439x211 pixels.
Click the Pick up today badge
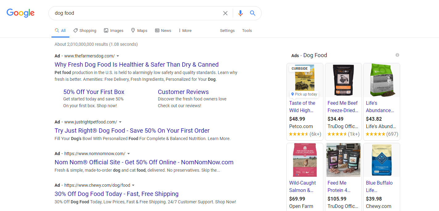coord(304,94)
